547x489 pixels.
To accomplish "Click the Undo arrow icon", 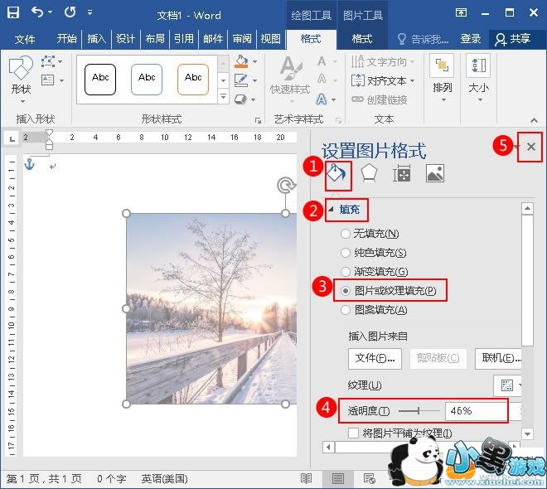I will click(x=38, y=12).
